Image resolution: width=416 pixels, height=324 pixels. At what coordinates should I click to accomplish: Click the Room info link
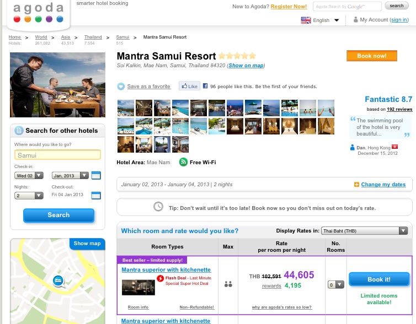tap(138, 307)
